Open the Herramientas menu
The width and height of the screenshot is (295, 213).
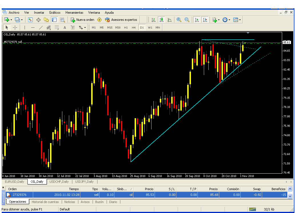(74, 13)
